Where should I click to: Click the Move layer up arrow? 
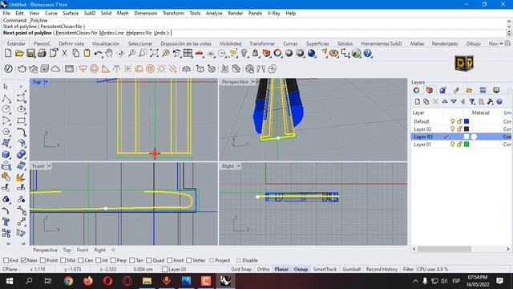tap(445, 102)
